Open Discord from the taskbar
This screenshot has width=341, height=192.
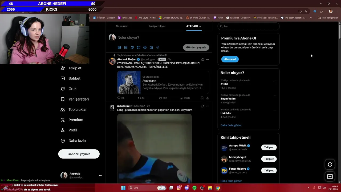(x=187, y=188)
